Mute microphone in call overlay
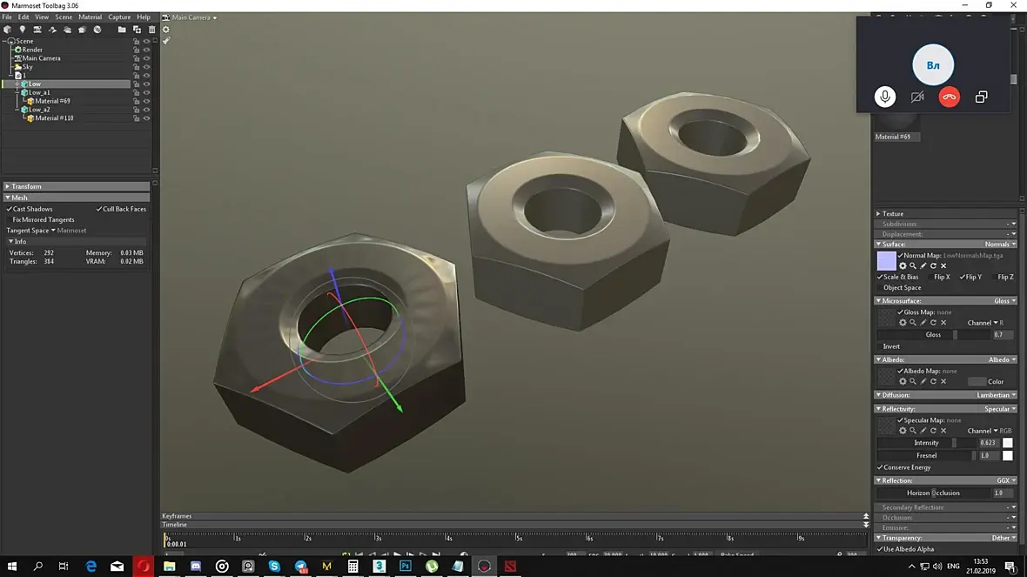The width and height of the screenshot is (1027, 577). (x=885, y=97)
